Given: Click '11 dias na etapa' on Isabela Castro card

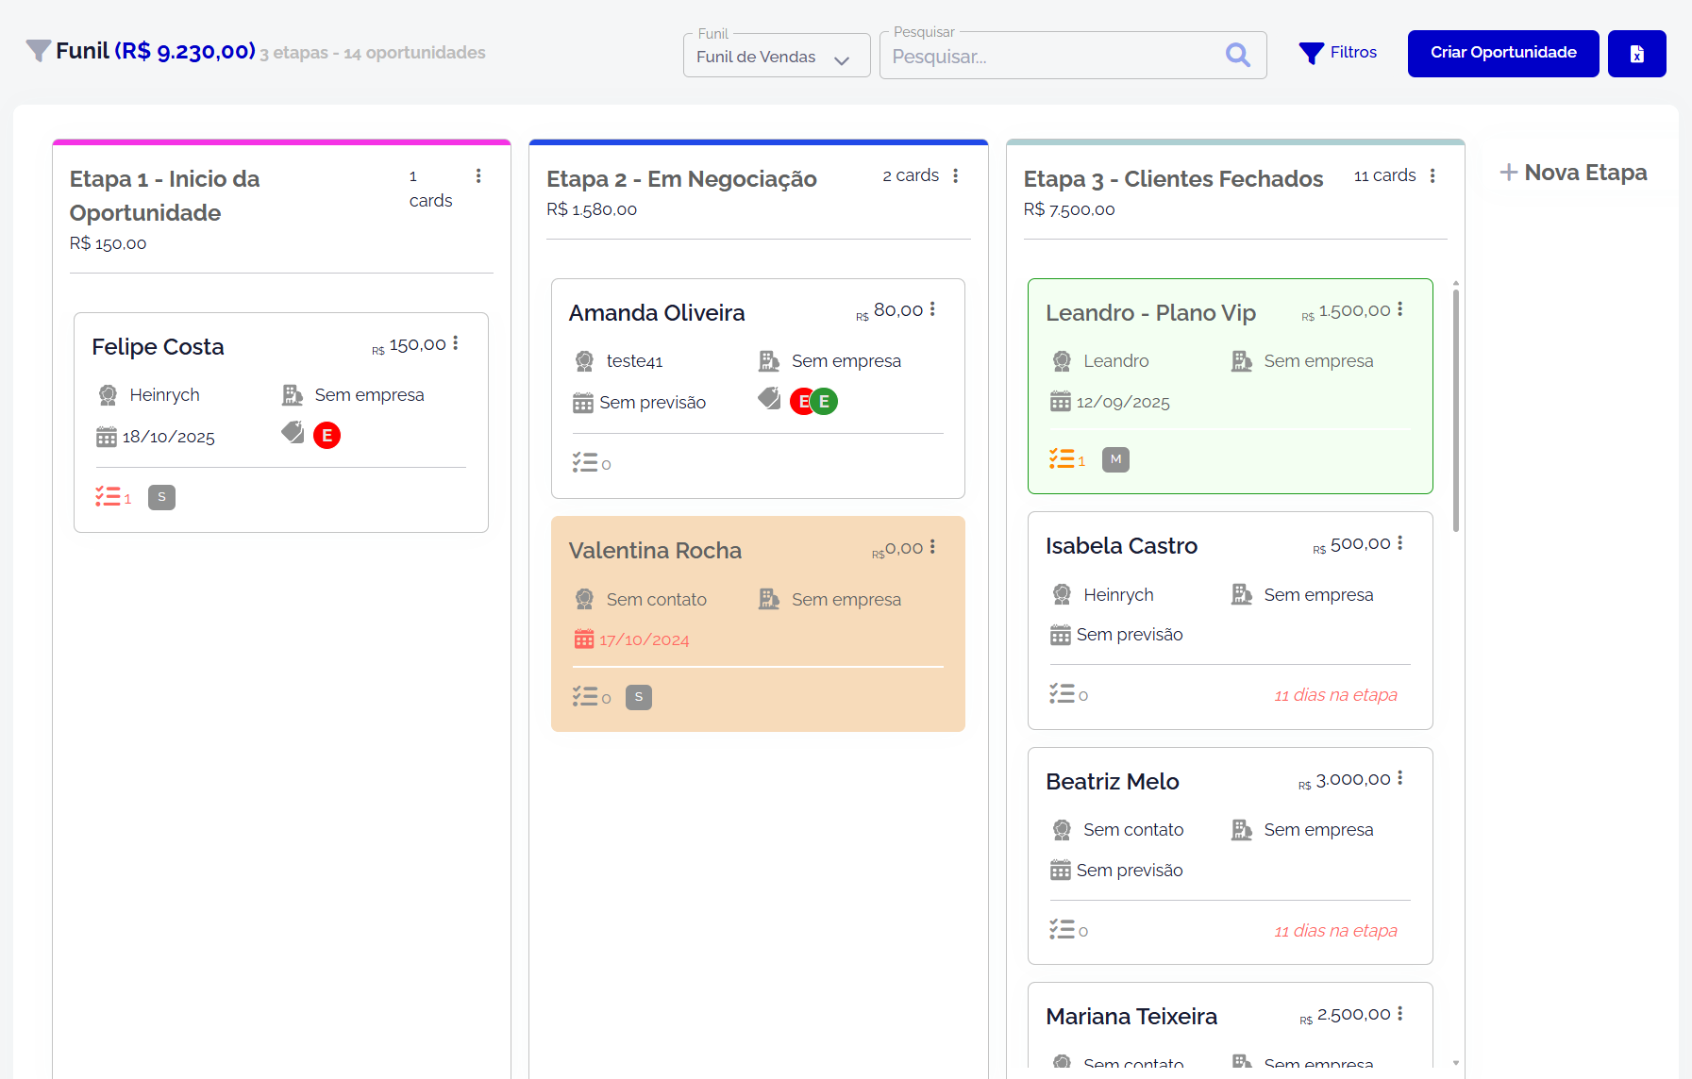Looking at the screenshot, I should pyautogui.click(x=1335, y=695).
